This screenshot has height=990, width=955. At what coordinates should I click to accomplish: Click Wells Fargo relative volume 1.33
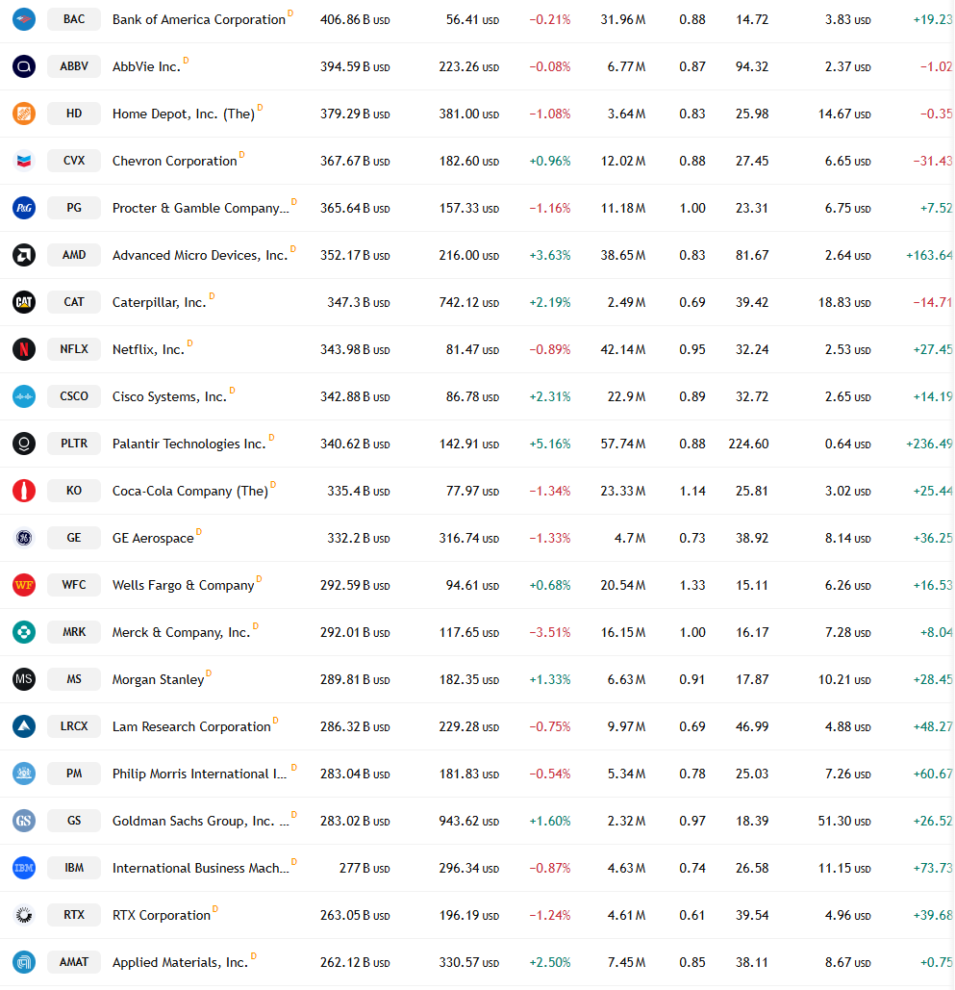(692, 585)
